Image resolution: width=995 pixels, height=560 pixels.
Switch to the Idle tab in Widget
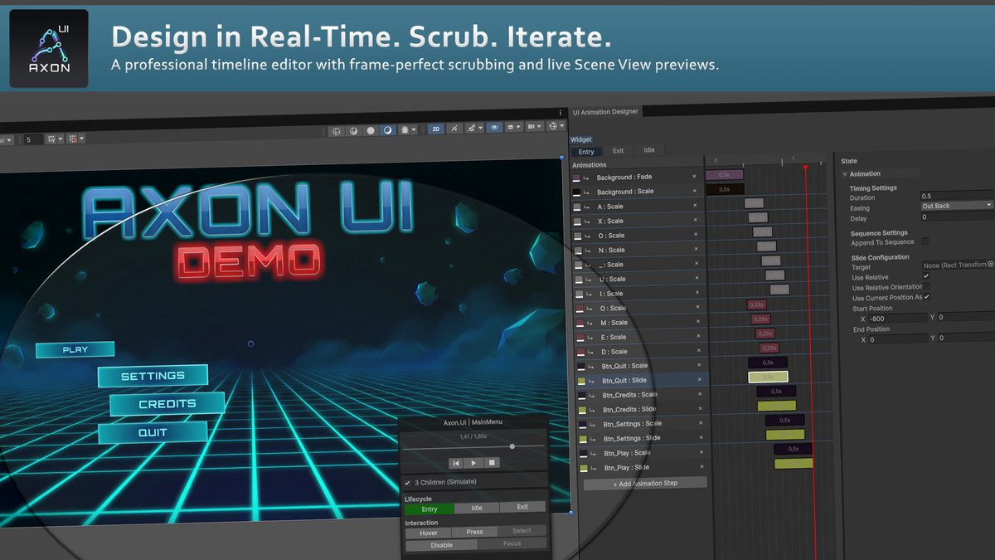pos(649,150)
